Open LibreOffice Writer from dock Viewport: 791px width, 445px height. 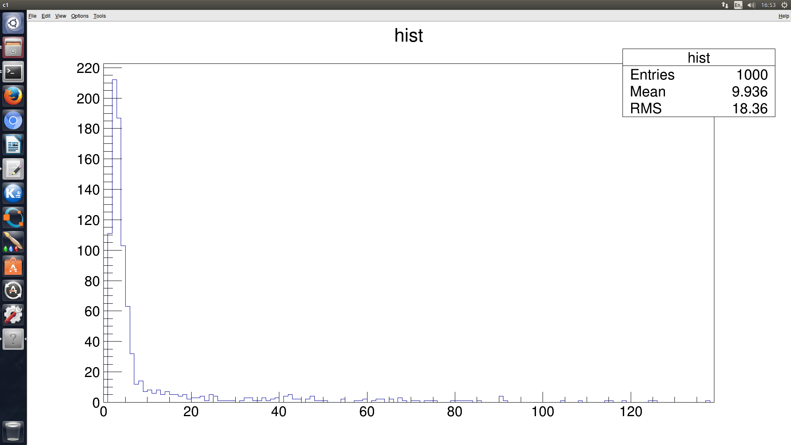13,145
